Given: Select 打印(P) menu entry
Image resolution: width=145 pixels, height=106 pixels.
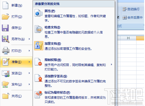Looking at the screenshot, I should tap(16, 51).
